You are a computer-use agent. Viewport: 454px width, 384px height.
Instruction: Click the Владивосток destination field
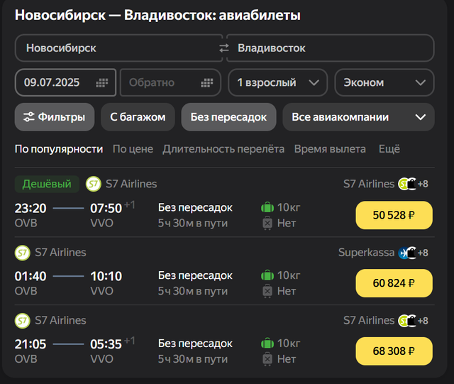tap(331, 48)
